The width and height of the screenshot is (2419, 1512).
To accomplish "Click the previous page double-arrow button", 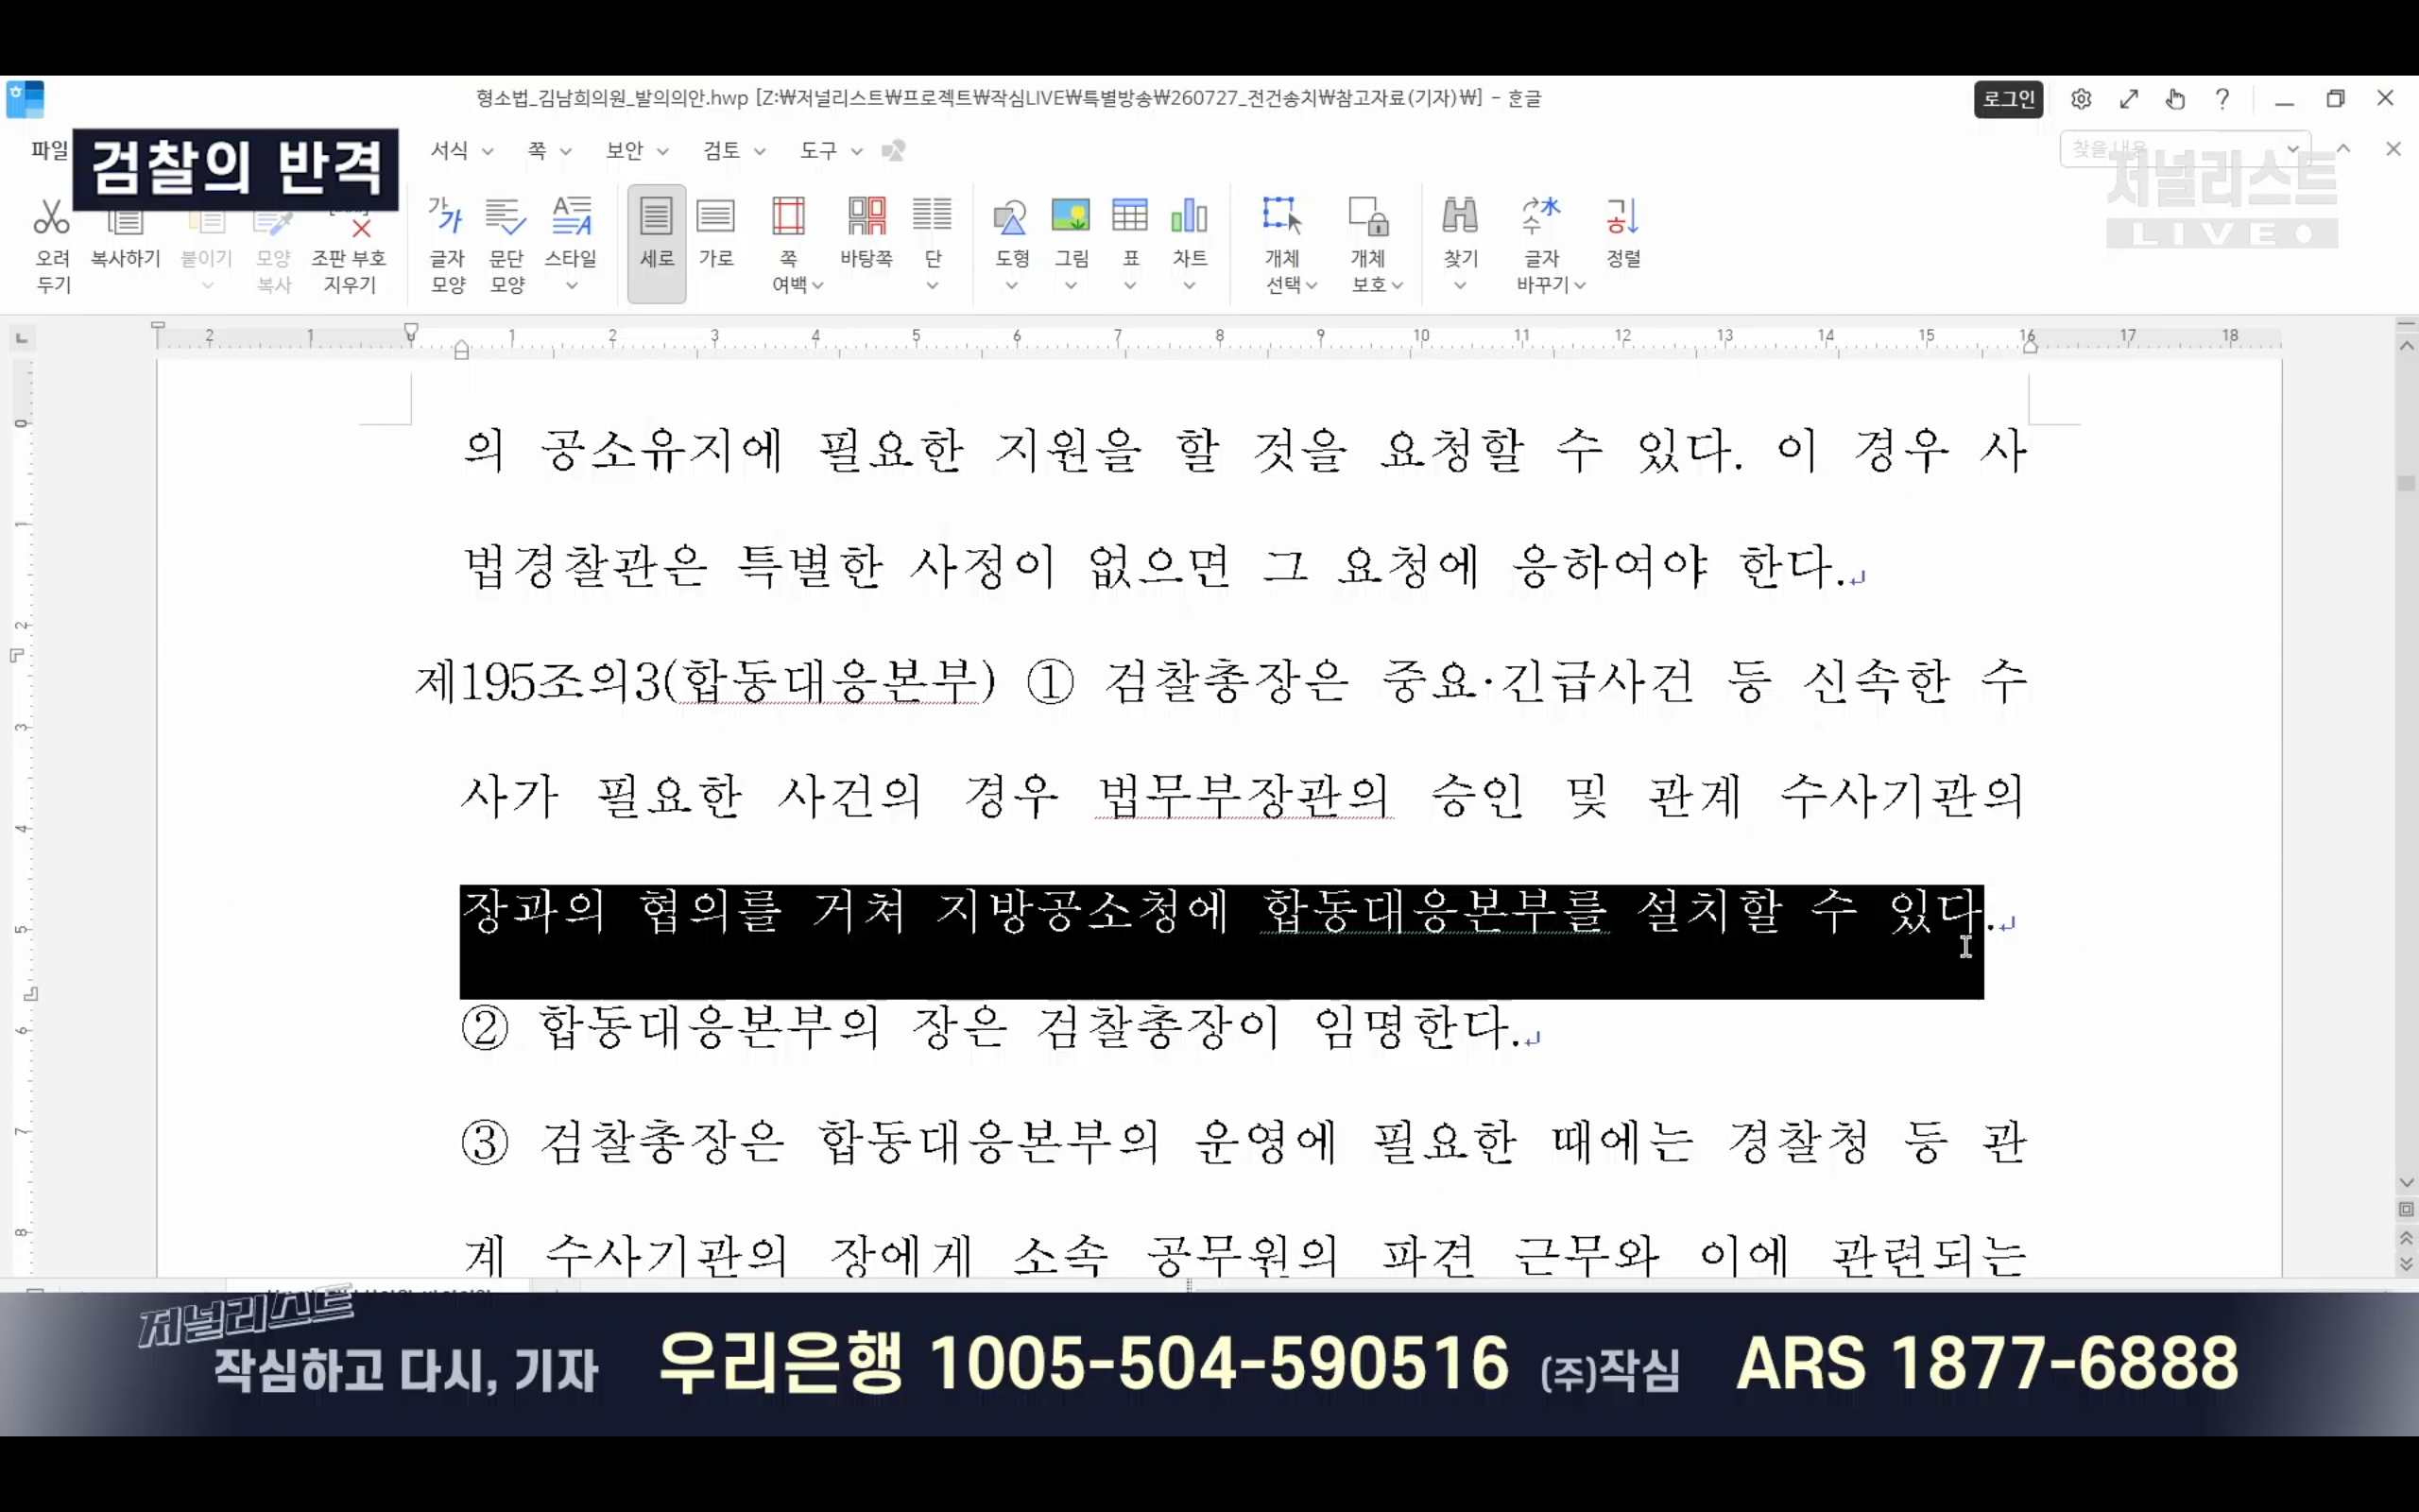I will click(2406, 1238).
